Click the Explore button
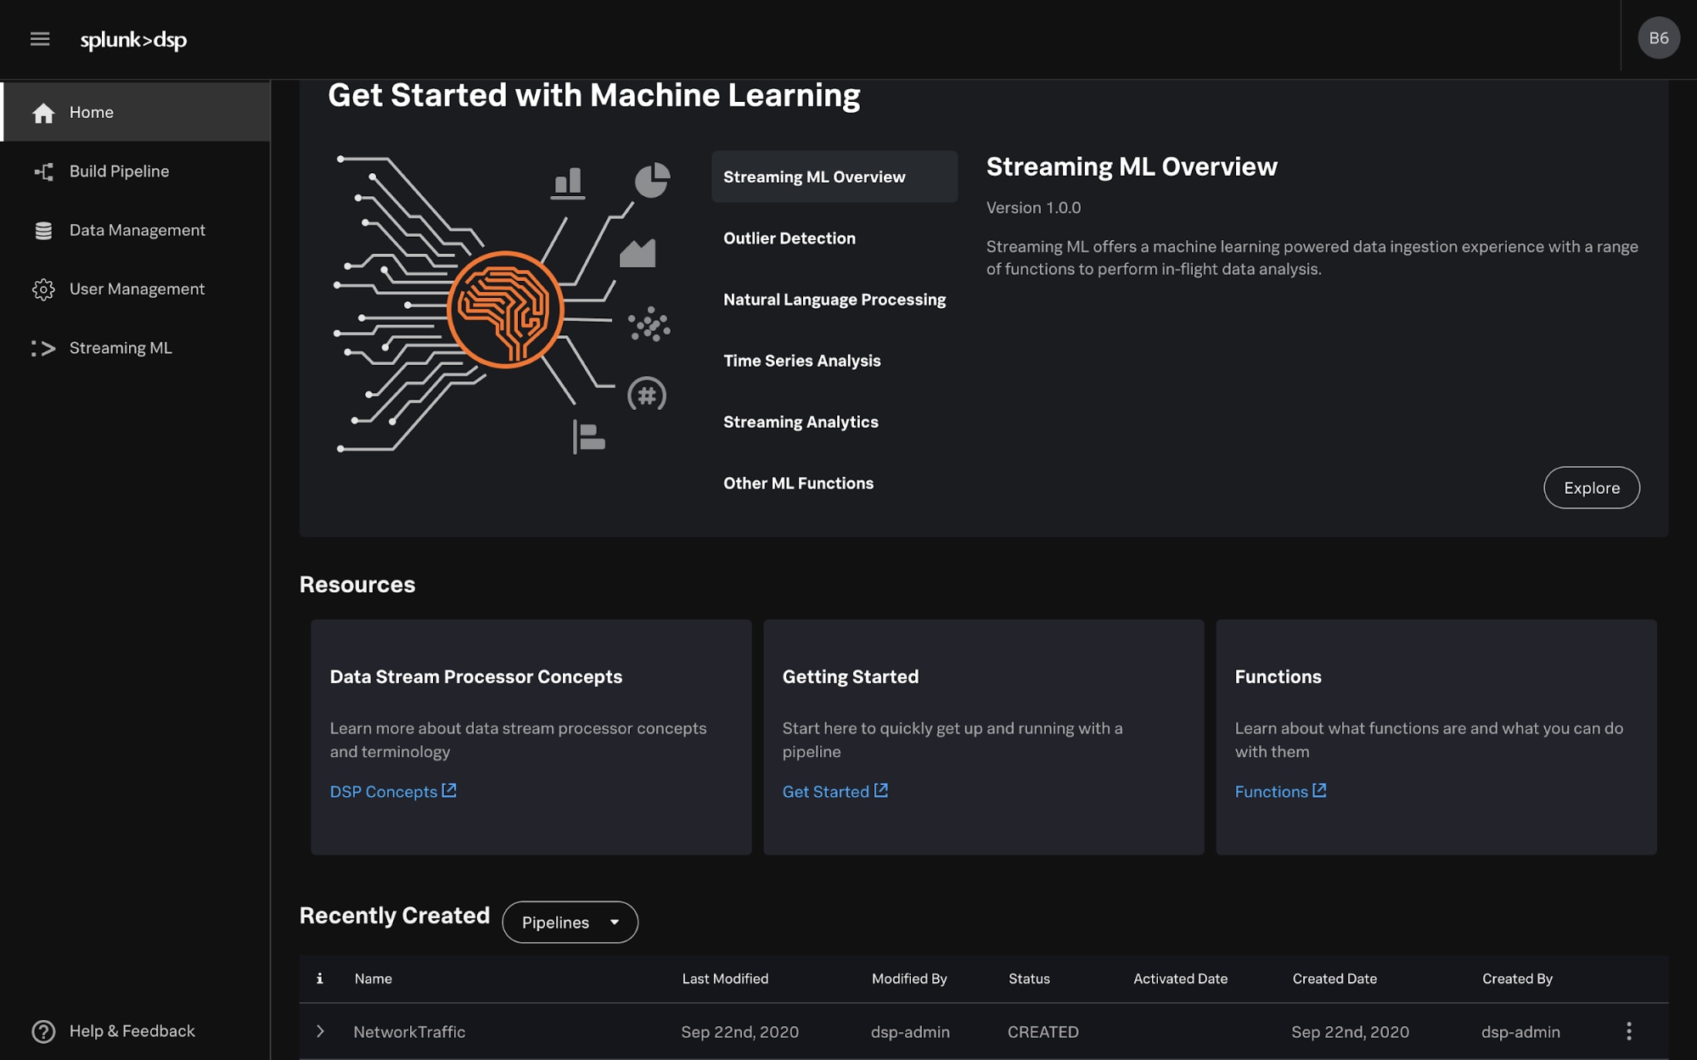 1591,487
